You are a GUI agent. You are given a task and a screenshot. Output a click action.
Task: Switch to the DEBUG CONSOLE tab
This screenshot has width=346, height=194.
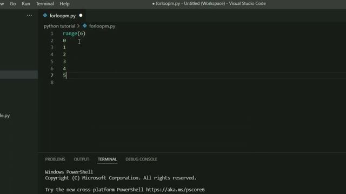point(141,160)
